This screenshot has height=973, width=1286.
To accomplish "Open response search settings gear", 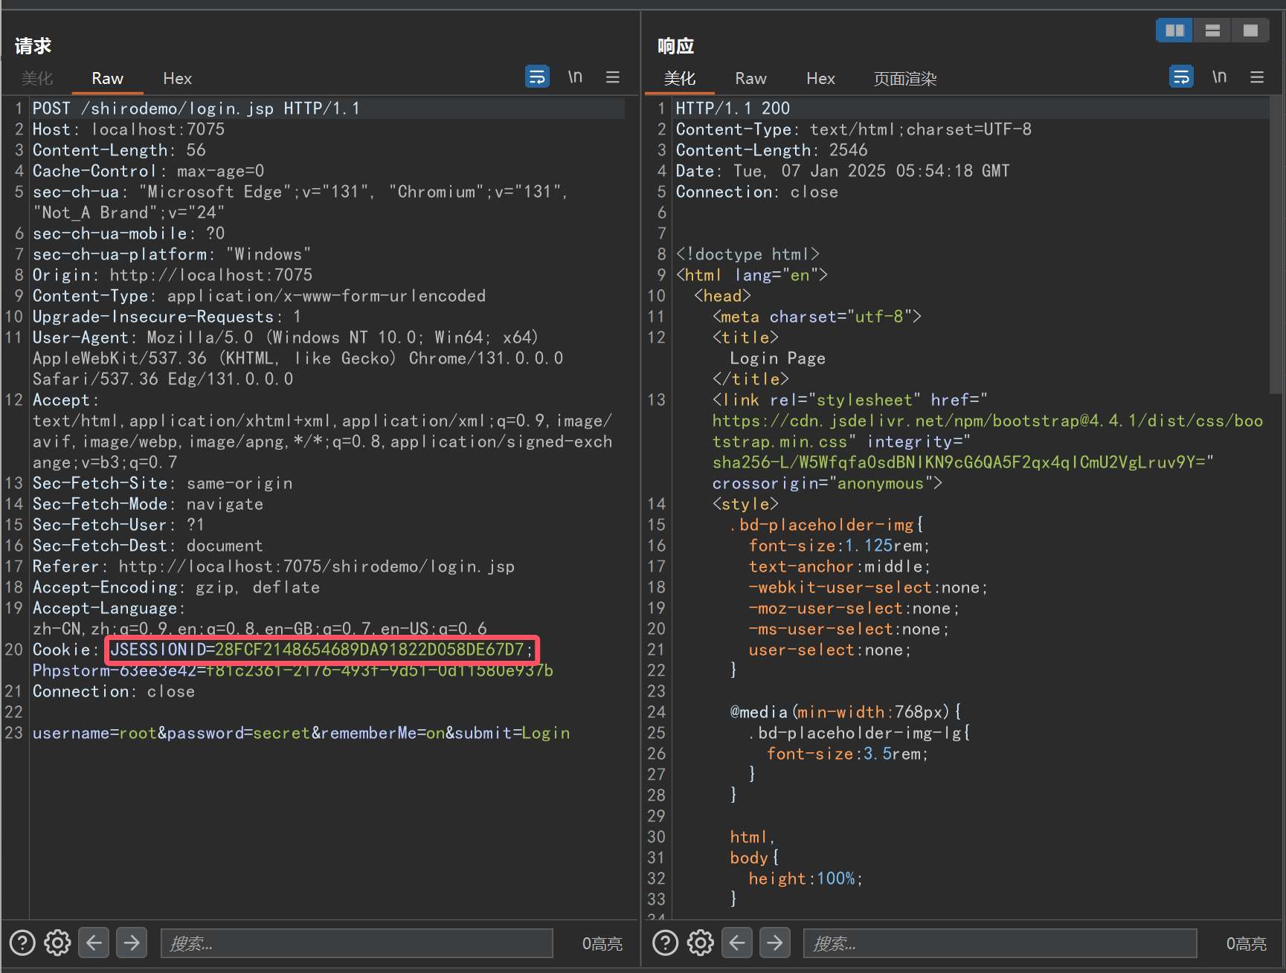I will click(700, 943).
